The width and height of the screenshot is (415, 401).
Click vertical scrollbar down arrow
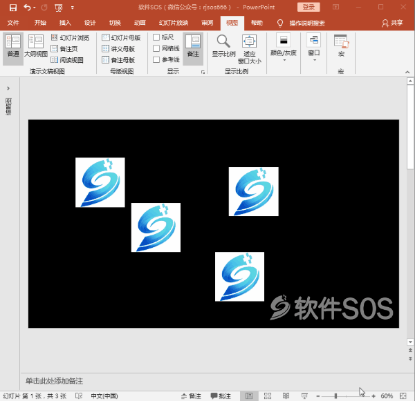point(410,342)
